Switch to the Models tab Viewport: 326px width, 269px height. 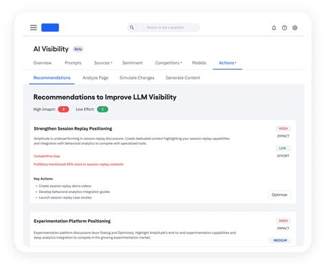199,63
